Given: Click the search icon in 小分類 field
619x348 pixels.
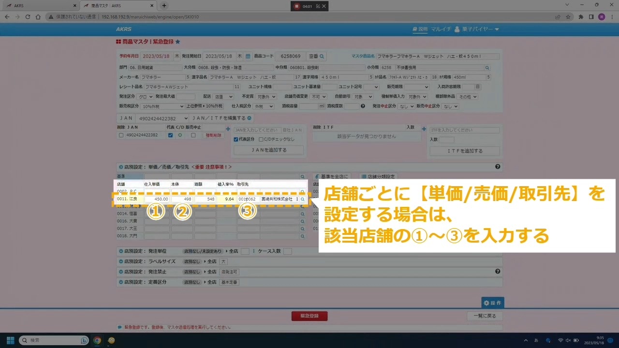Looking at the screenshot, I should tap(487, 68).
